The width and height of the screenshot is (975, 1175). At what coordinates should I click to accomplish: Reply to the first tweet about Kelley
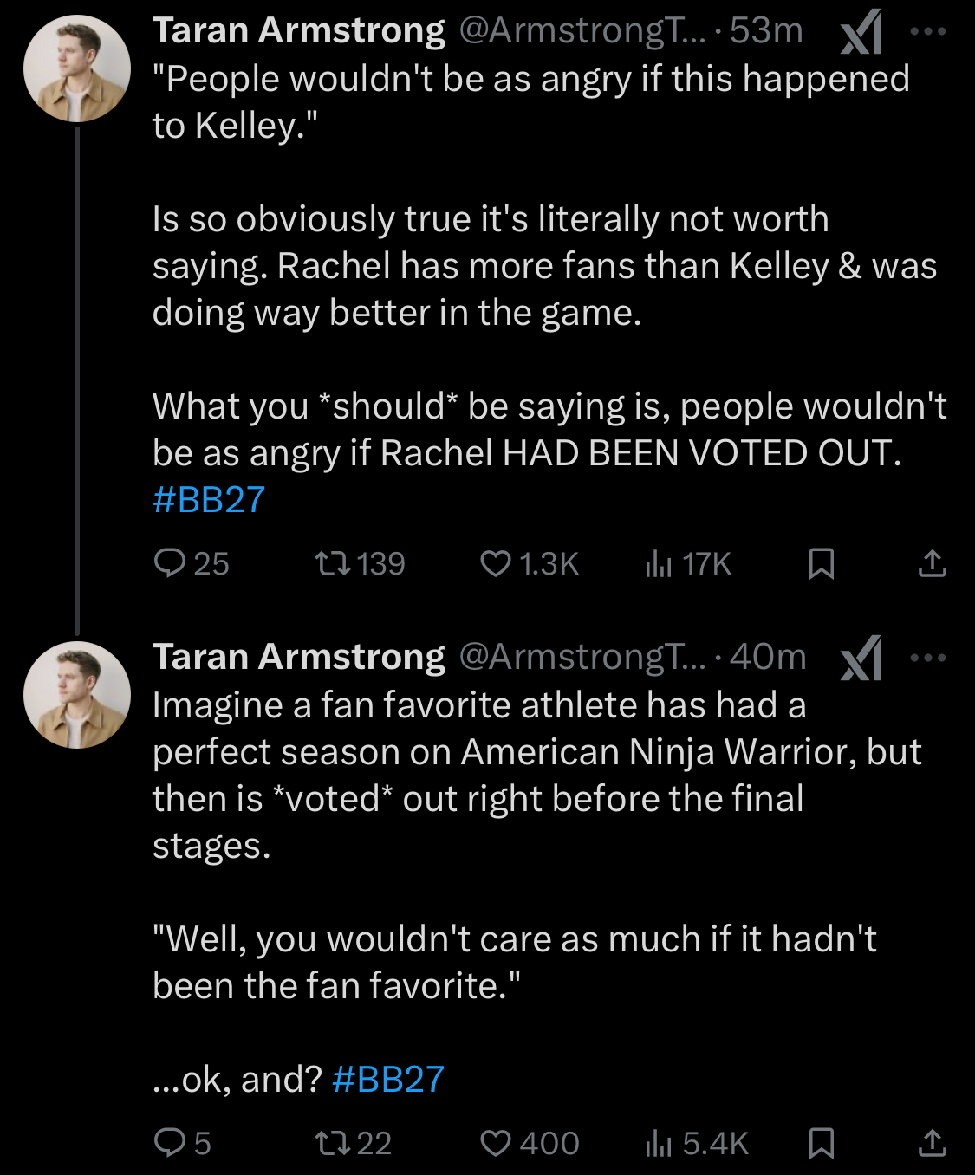pyautogui.click(x=169, y=563)
